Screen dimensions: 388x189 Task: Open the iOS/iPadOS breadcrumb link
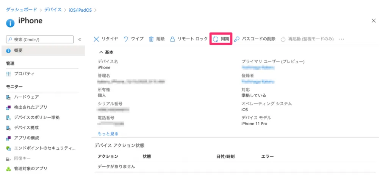(80, 10)
